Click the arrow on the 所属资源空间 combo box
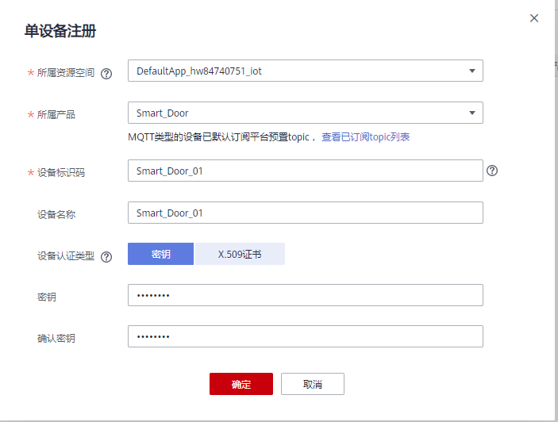 click(x=472, y=71)
